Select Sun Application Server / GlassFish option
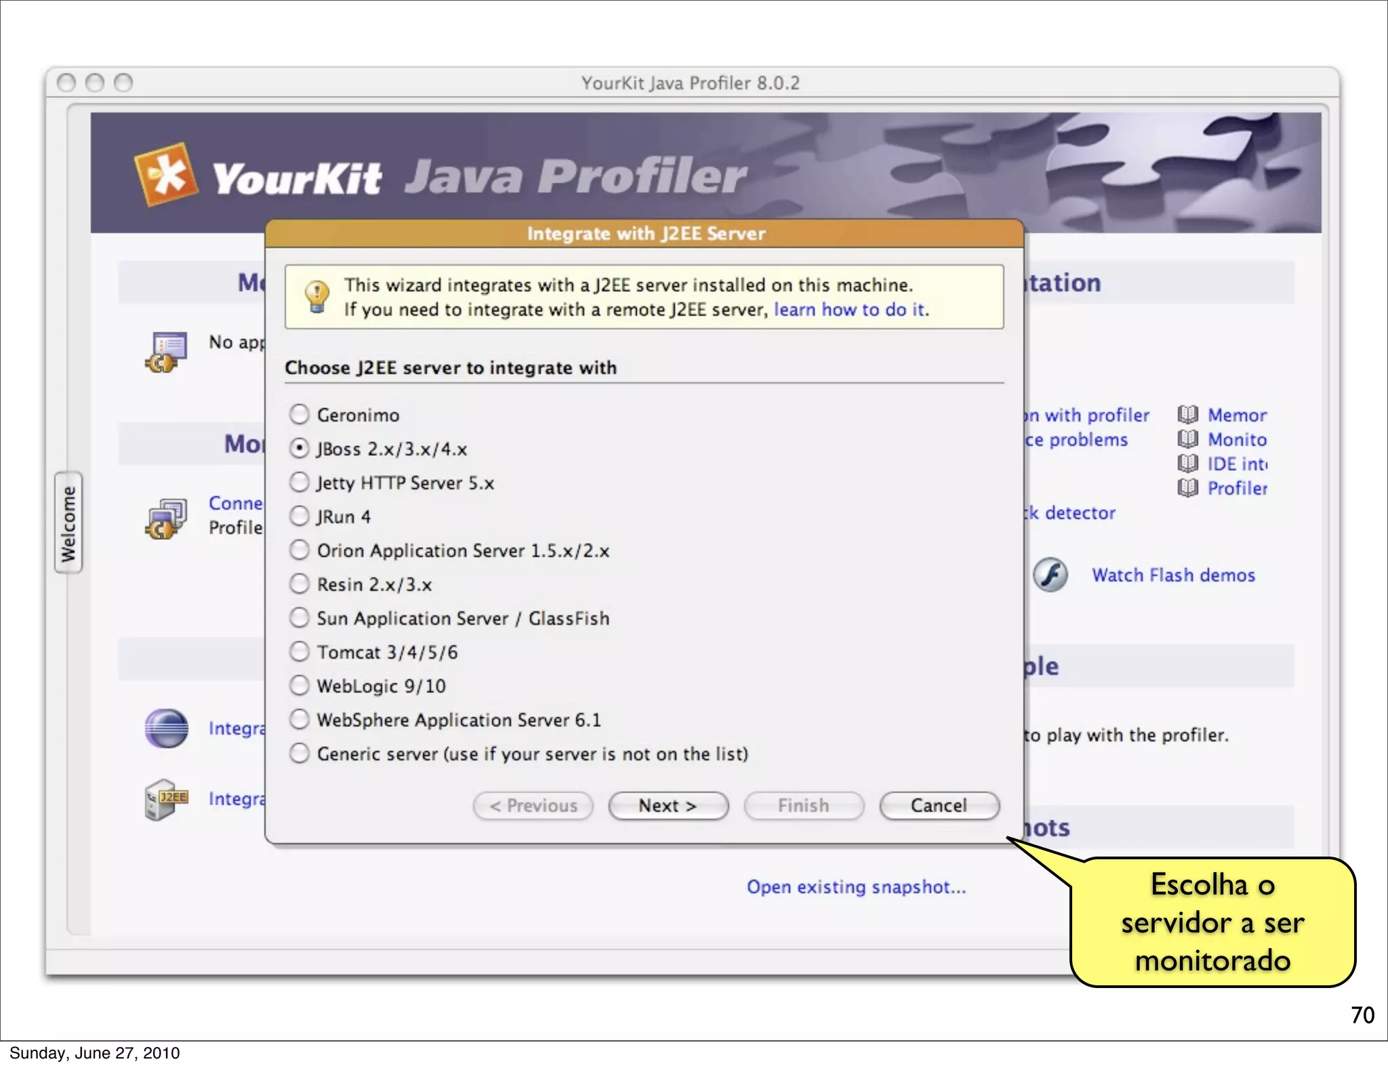The height and width of the screenshot is (1068, 1388). (300, 617)
